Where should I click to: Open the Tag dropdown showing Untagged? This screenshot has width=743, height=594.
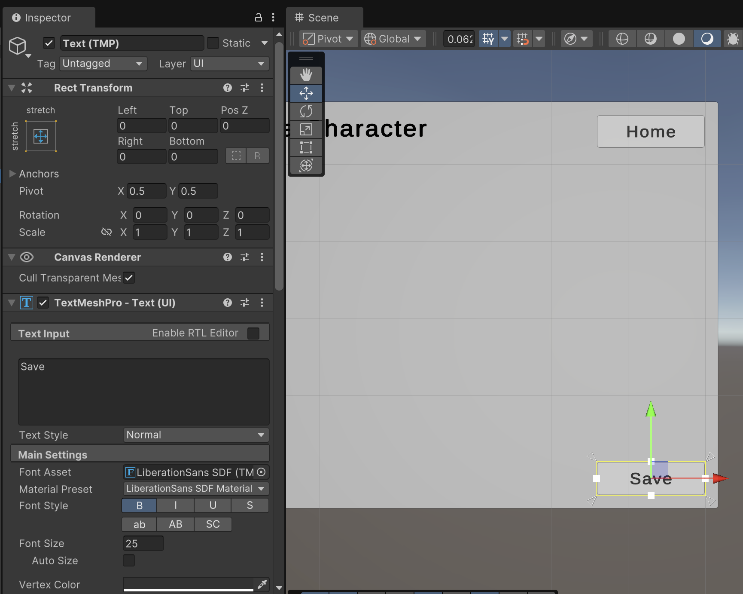point(103,64)
